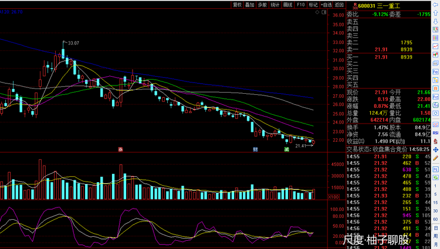Click the 卖一 price row
Viewport: 440px width, 249px height.
tap(388, 50)
